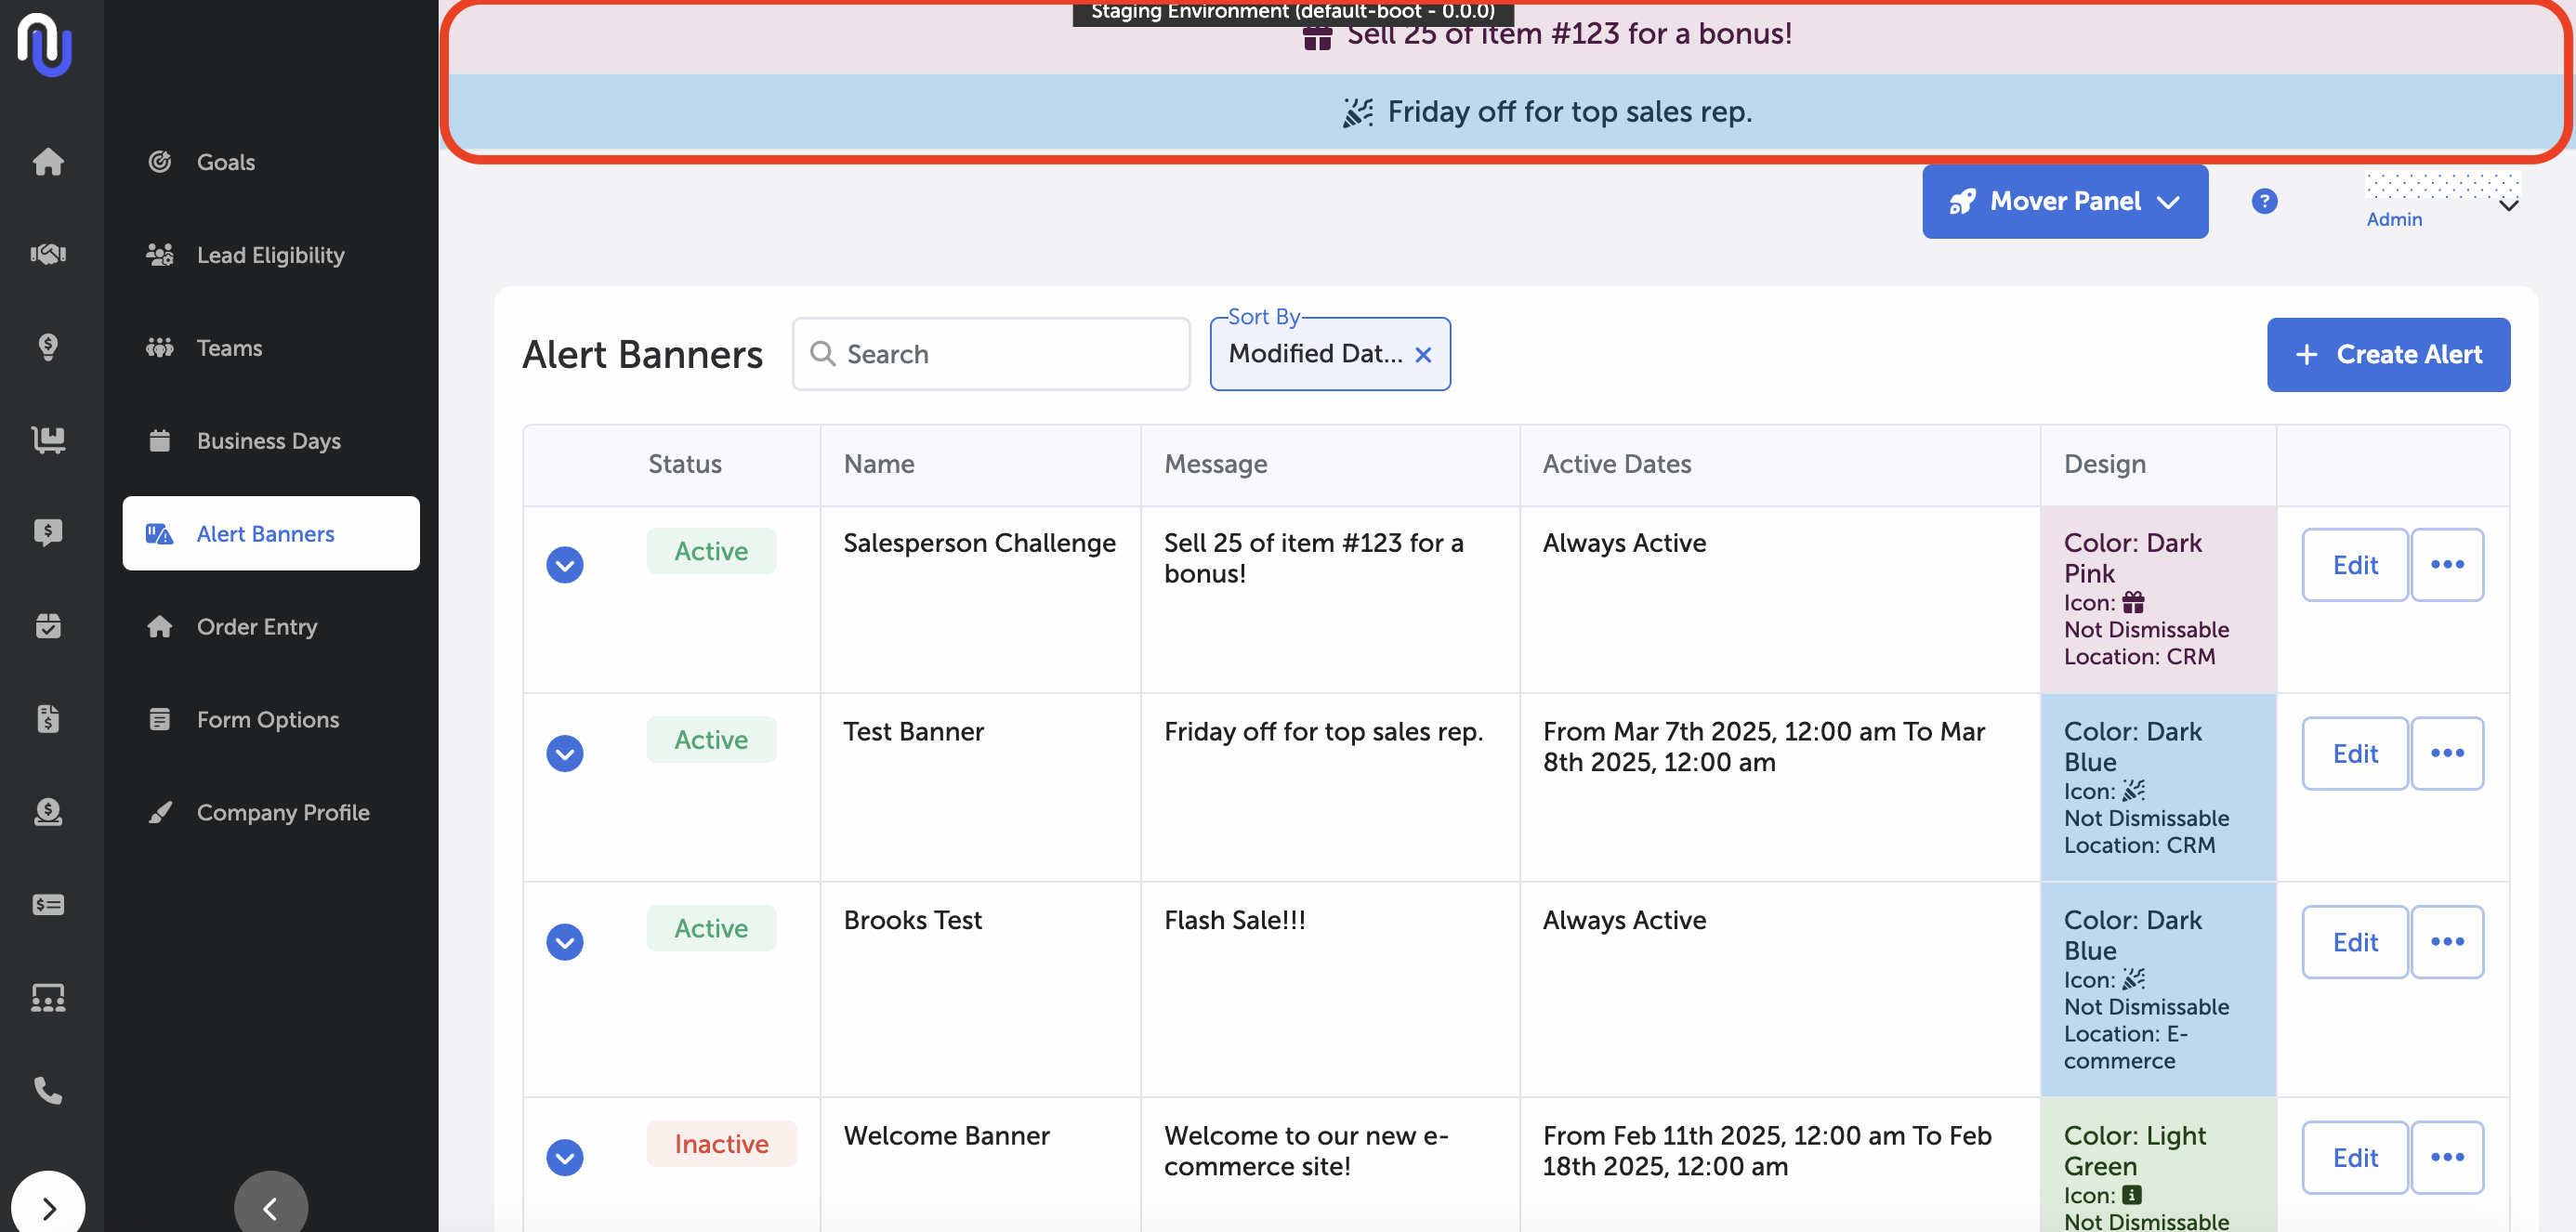Click the Dark Pink design cell
Screen dimensions: 2576x1232
coord(2157,598)
